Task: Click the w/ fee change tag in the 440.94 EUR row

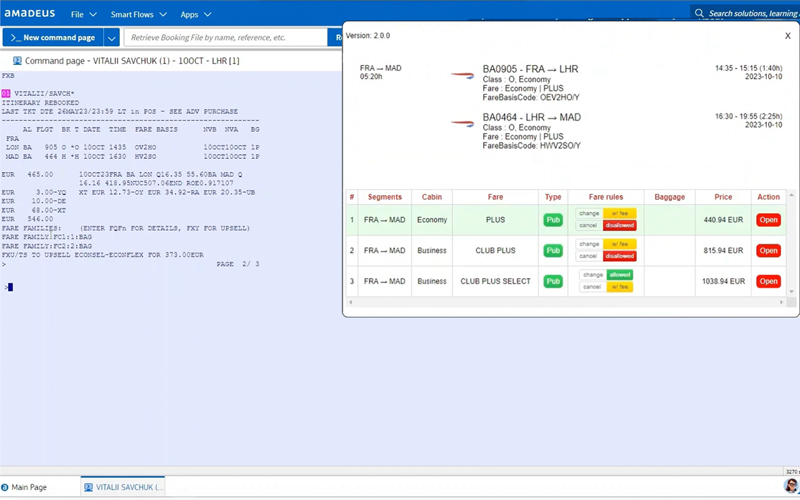Action: (619, 214)
